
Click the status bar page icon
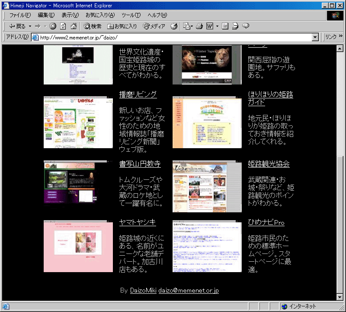tap(6, 306)
